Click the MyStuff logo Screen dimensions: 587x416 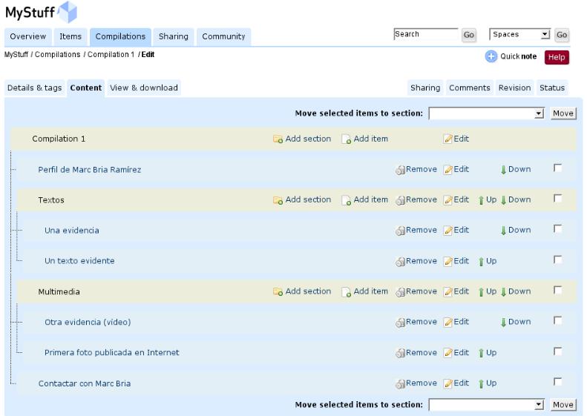click(x=42, y=13)
